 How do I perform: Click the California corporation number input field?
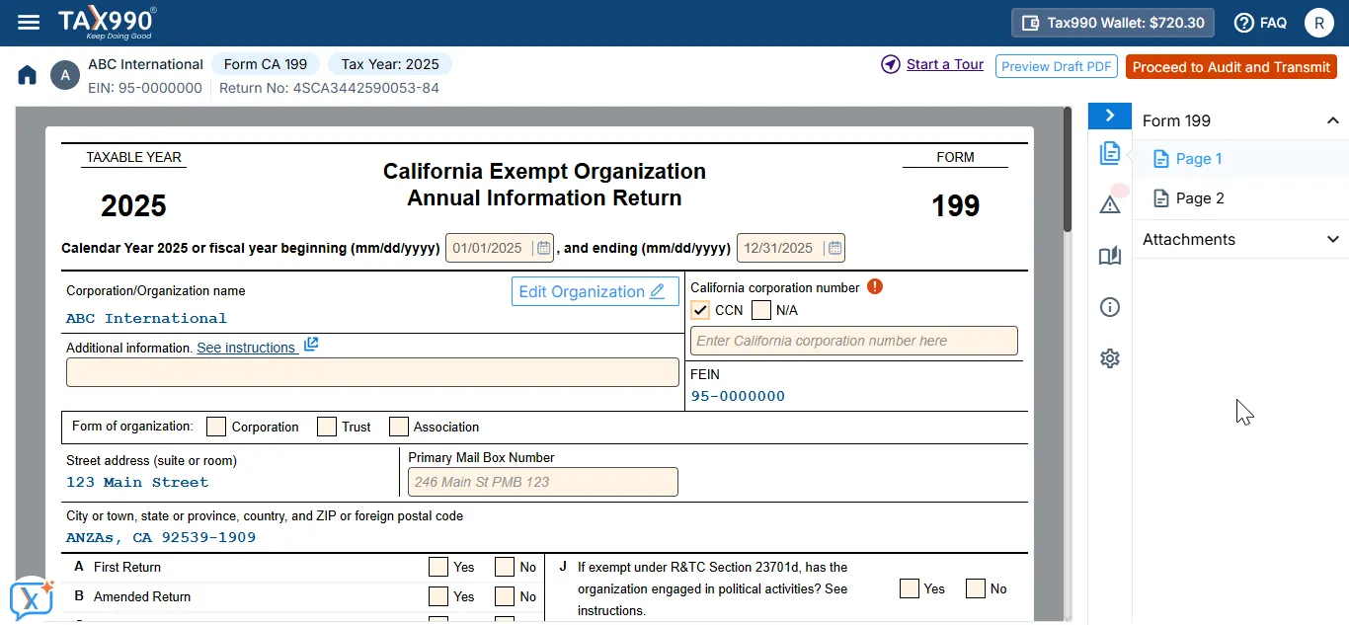854,340
